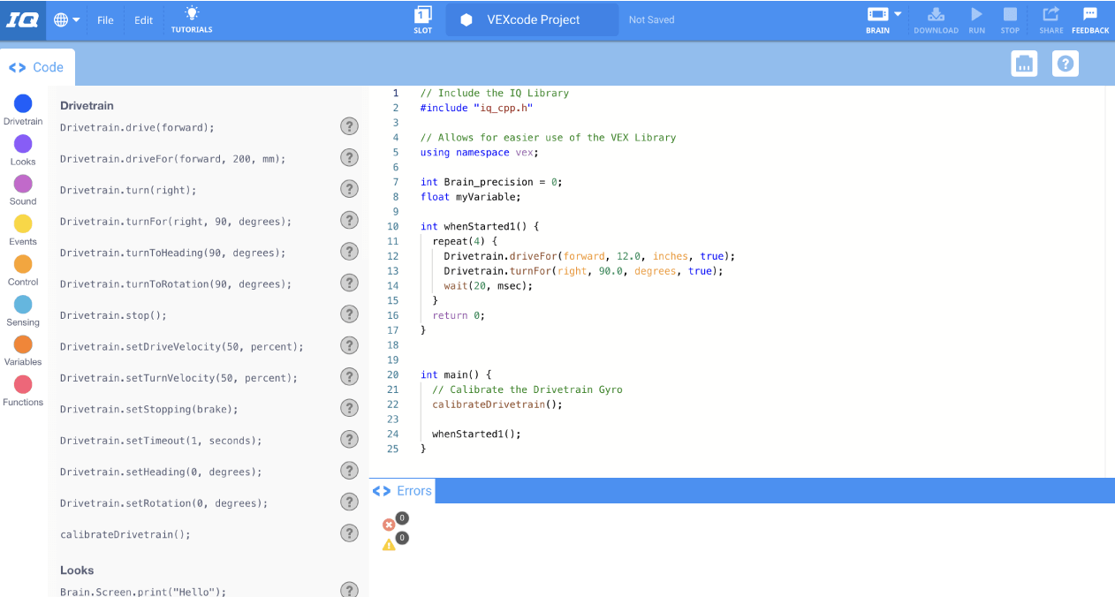Select the Slot 1 icon
The width and height of the screenshot is (1115, 597).
(423, 14)
